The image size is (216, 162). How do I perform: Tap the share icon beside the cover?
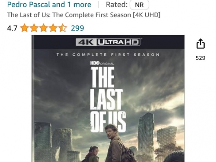[200, 44]
